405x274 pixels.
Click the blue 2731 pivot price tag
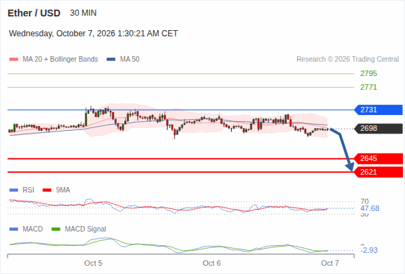(378, 110)
